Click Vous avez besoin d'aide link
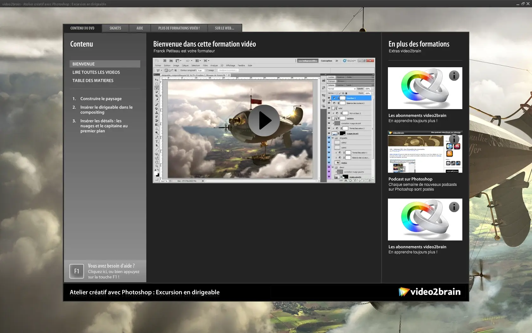 [x=111, y=266]
